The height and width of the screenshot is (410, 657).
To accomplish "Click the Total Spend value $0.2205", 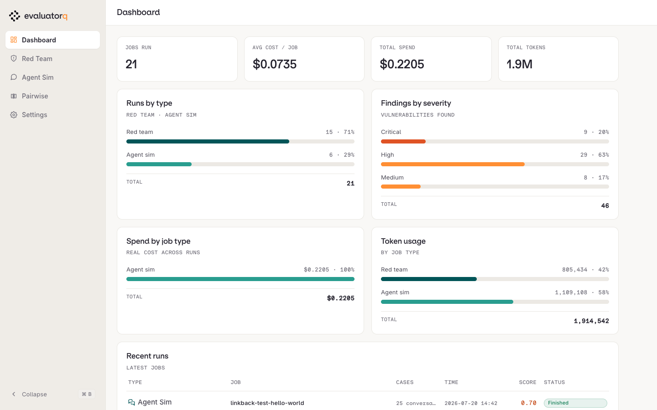I will coord(402,64).
